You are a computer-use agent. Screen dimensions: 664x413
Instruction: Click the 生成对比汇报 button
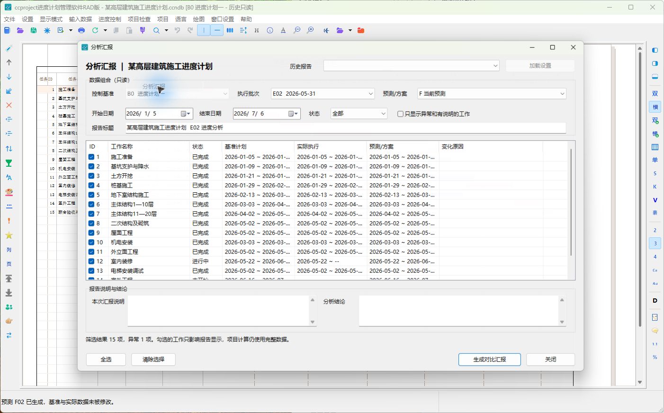point(490,359)
